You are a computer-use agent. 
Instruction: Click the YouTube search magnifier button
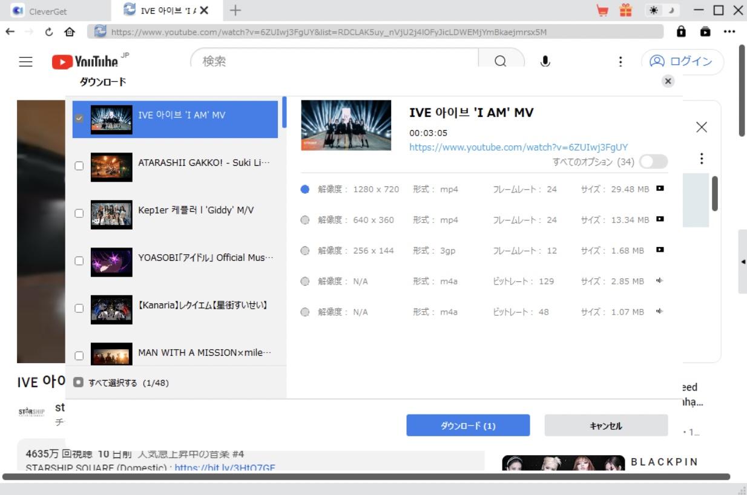501,60
